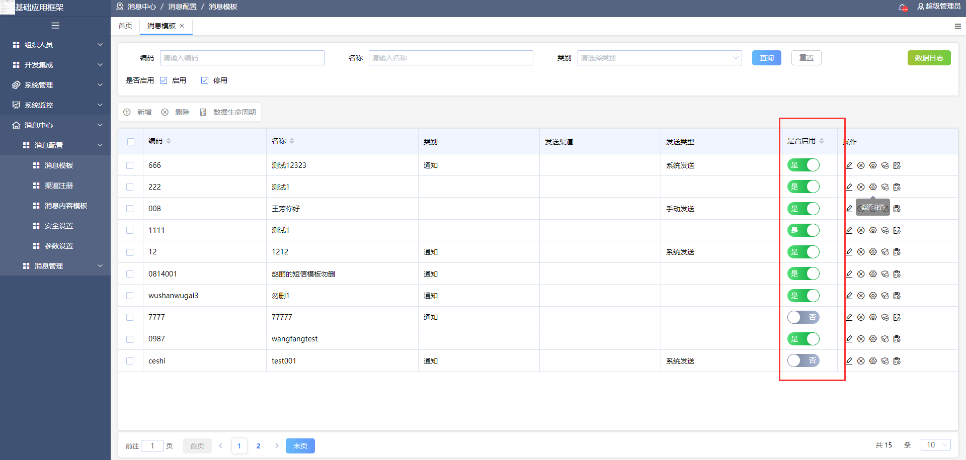Image resolution: width=966 pixels, height=460 pixels.
Task: Open the gear channel settings for row 222
Action: 873,187
